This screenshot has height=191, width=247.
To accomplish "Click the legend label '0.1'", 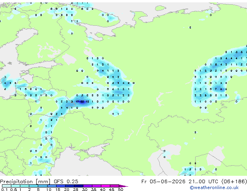I will pyautogui.click(x=4, y=189).
